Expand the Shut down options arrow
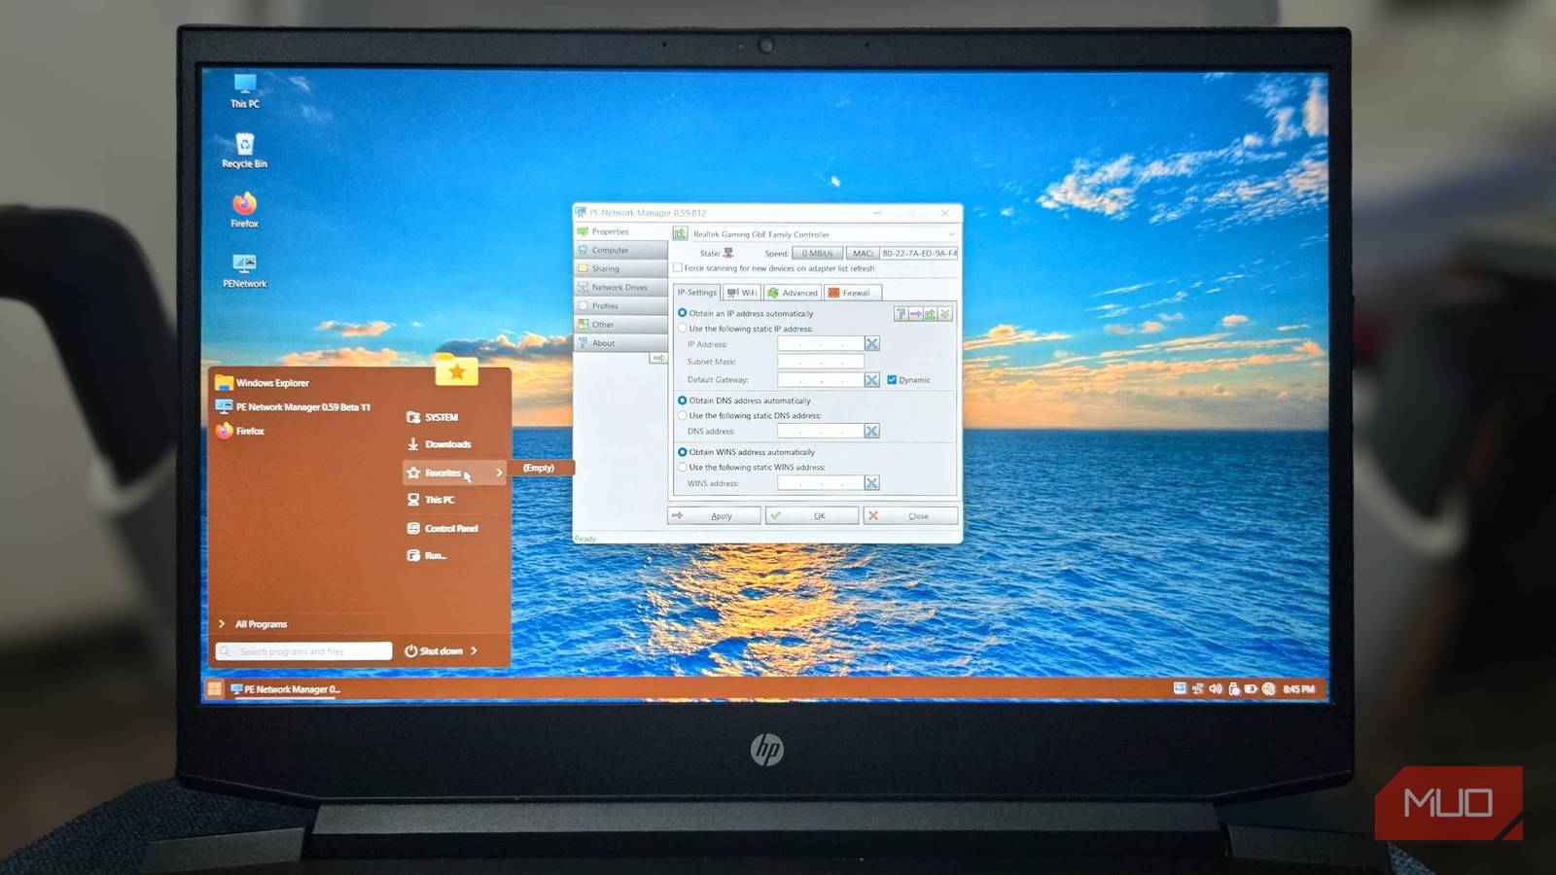Viewport: 1556px width, 875px height. click(475, 650)
